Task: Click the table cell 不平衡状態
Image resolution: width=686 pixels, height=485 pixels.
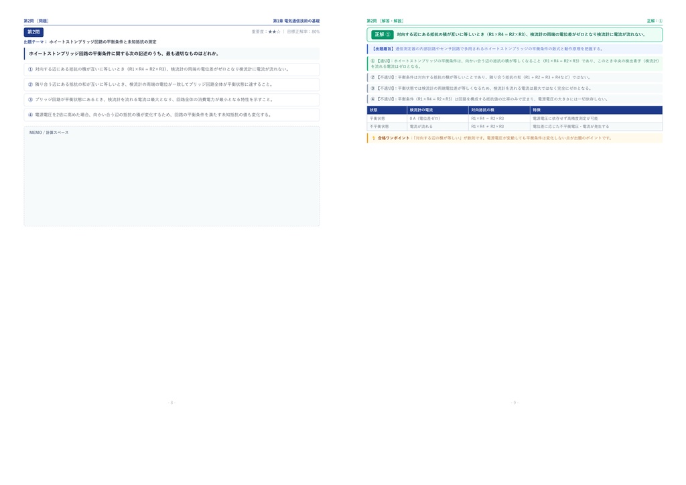Action: (x=387, y=127)
